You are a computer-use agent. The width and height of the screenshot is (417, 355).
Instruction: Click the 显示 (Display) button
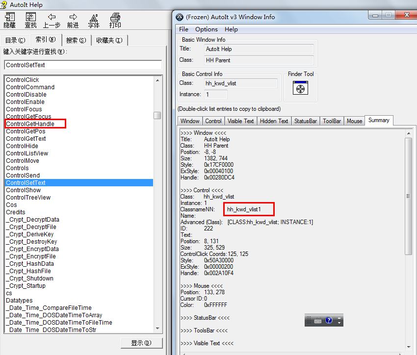click(x=141, y=343)
